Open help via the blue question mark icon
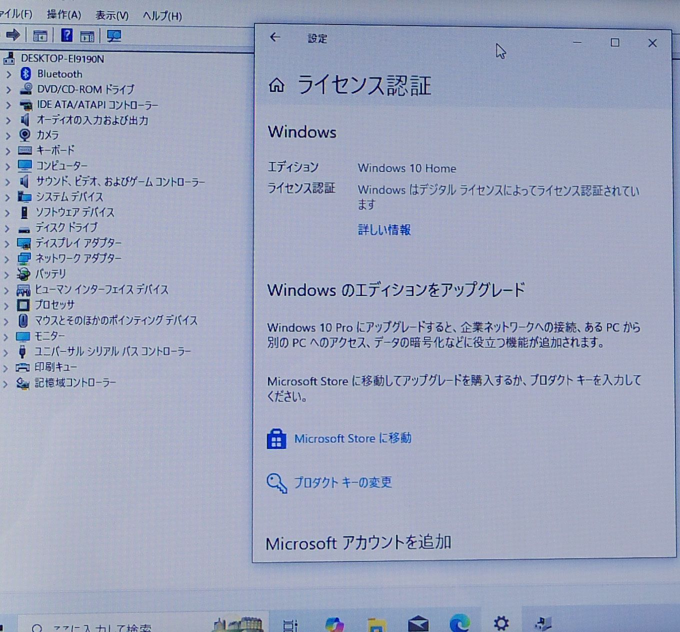Viewport: 680px width, 632px height. click(x=66, y=35)
